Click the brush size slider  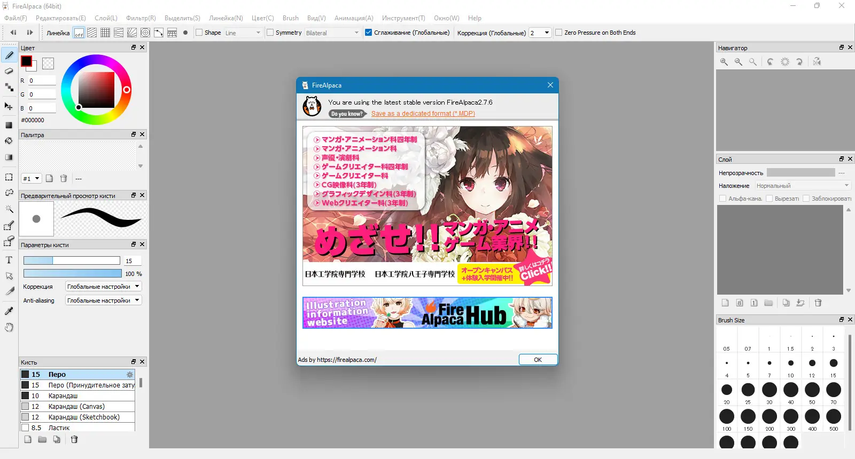72,260
